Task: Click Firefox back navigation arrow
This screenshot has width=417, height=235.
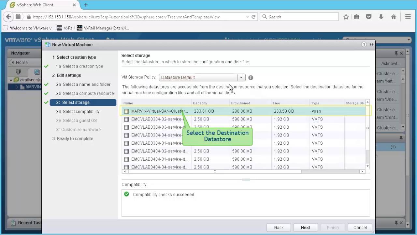Action: tap(8, 17)
